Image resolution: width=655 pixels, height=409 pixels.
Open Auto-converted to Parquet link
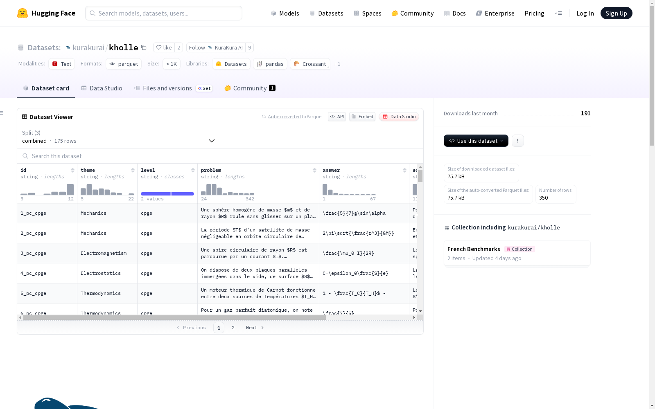click(x=284, y=117)
